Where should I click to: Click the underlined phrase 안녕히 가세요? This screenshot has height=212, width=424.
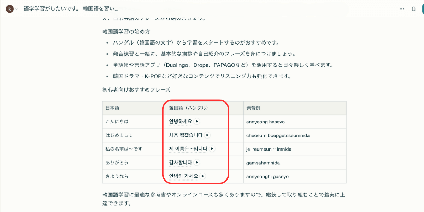pos(183,176)
